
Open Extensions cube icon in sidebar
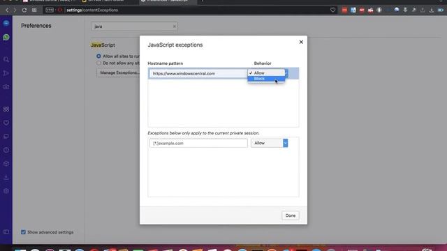(x=6, y=164)
